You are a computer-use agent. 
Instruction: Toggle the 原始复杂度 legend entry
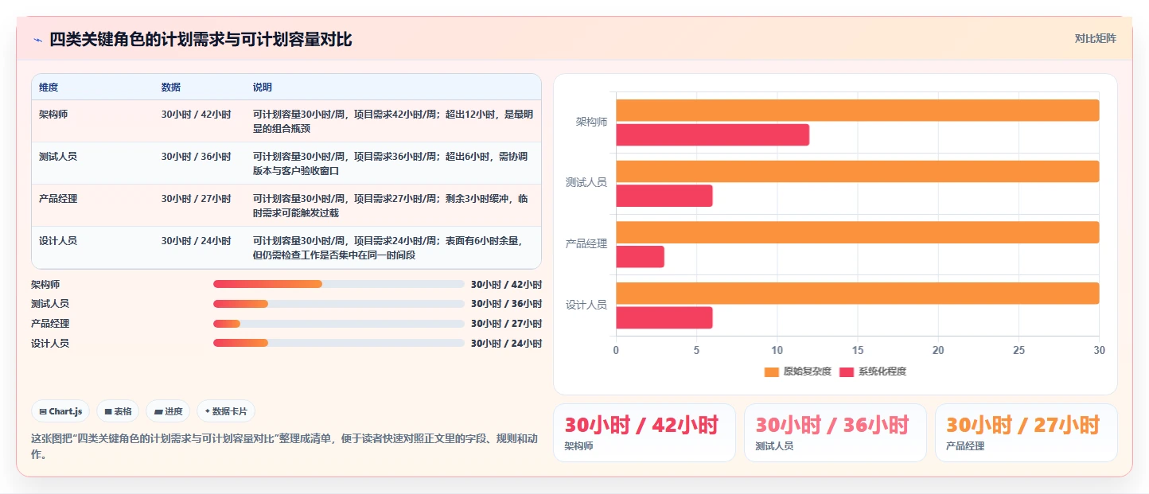pyautogui.click(x=797, y=371)
